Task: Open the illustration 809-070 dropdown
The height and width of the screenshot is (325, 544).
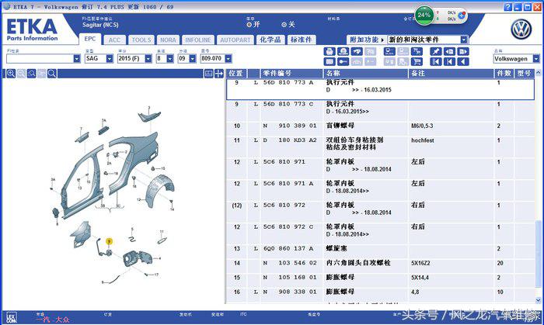Action: [x=228, y=59]
